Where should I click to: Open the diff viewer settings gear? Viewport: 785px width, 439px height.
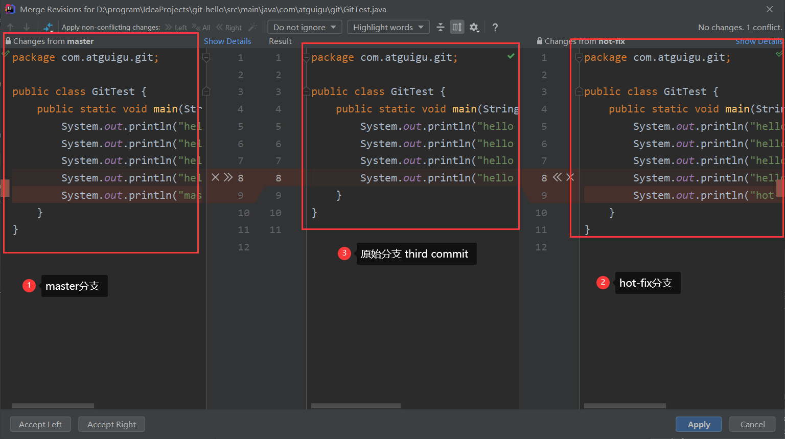point(474,27)
